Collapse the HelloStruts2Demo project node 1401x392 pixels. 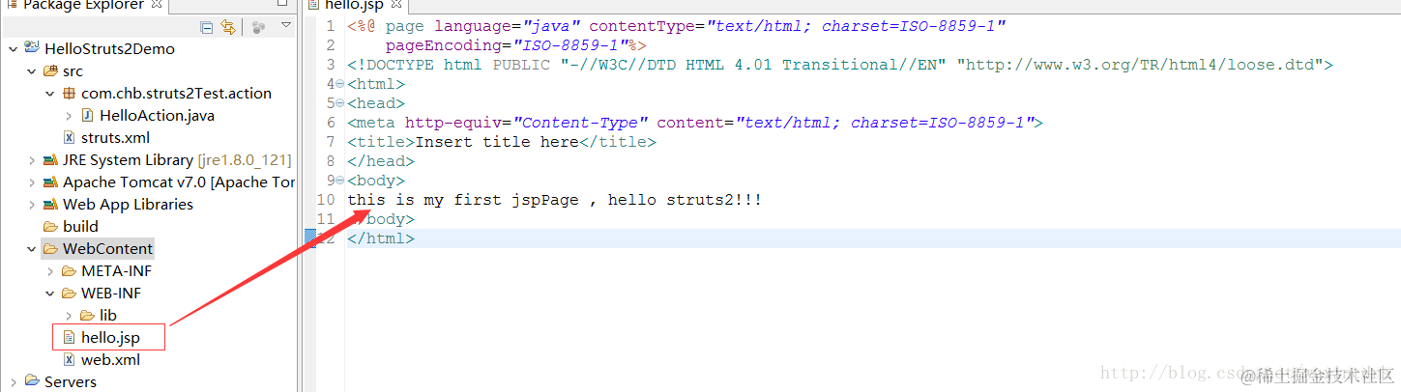tap(13, 48)
